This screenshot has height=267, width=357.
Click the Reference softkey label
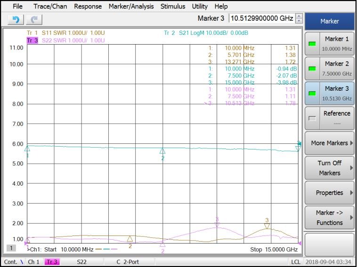click(x=337, y=113)
